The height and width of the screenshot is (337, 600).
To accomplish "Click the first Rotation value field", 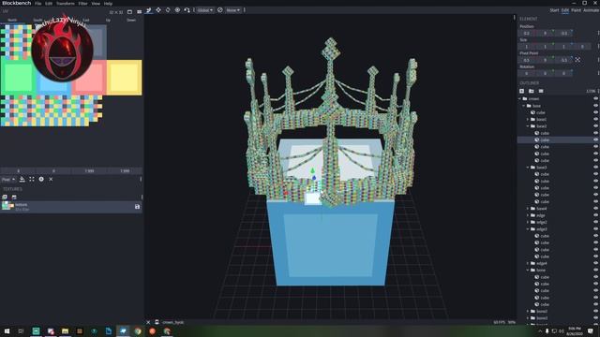I will tap(527, 73).
